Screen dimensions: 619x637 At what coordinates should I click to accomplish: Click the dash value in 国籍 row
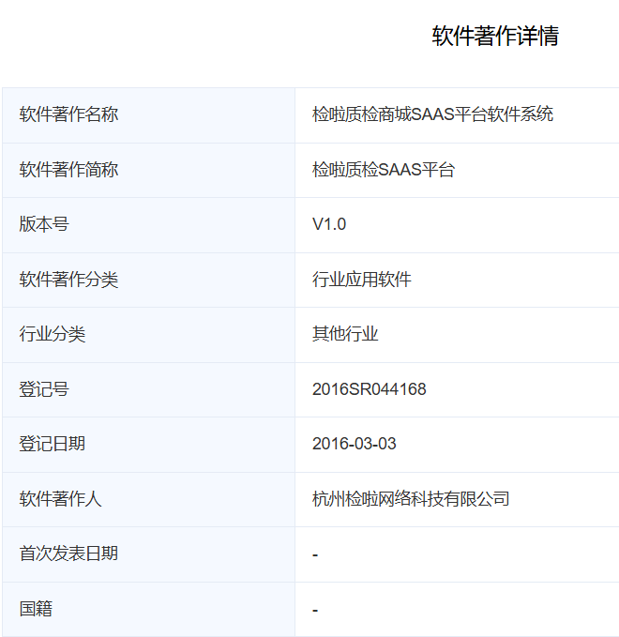pyautogui.click(x=315, y=610)
